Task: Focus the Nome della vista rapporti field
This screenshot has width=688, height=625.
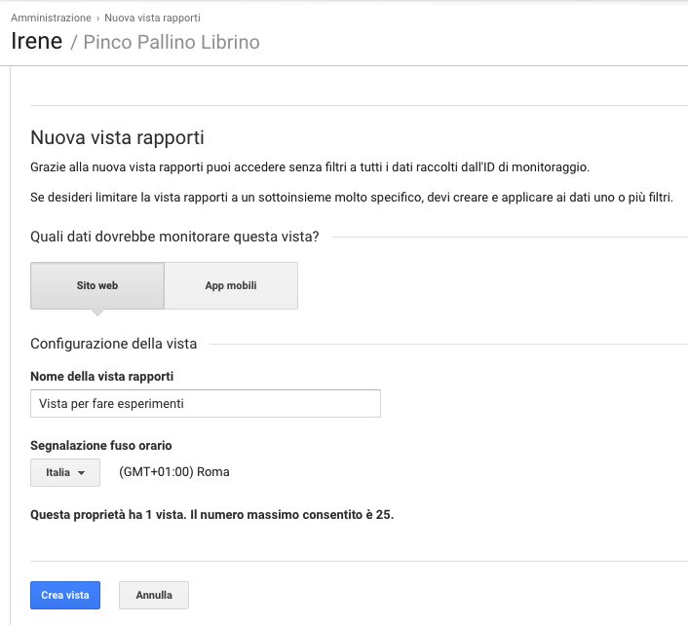Action: 206,403
